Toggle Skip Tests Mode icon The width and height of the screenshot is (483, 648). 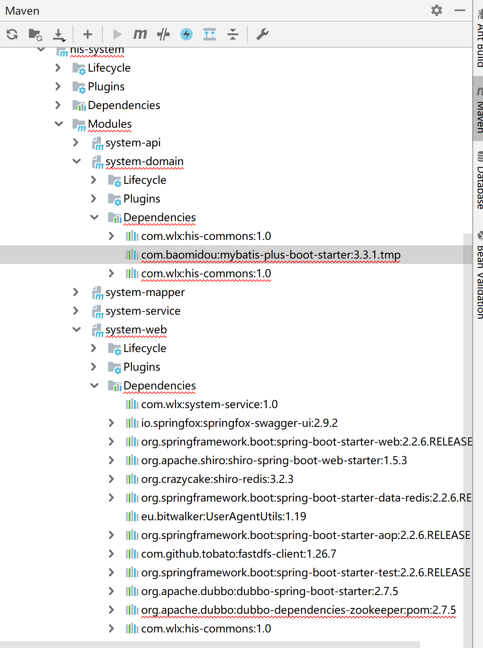tap(163, 34)
